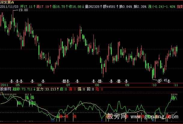Click the event marker midway between 07 and 08 labels

pyautogui.click(x=78, y=81)
